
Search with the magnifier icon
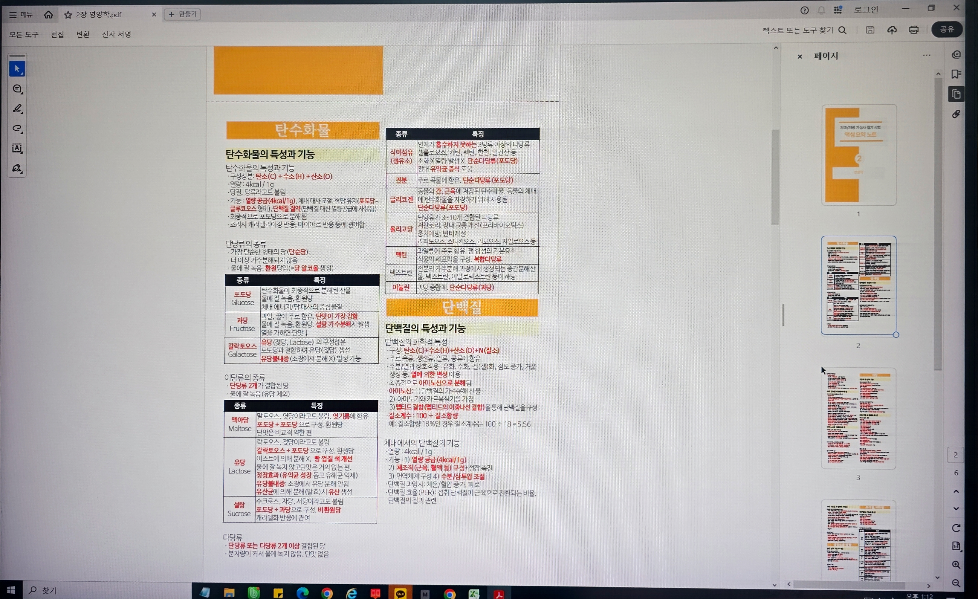[842, 30]
